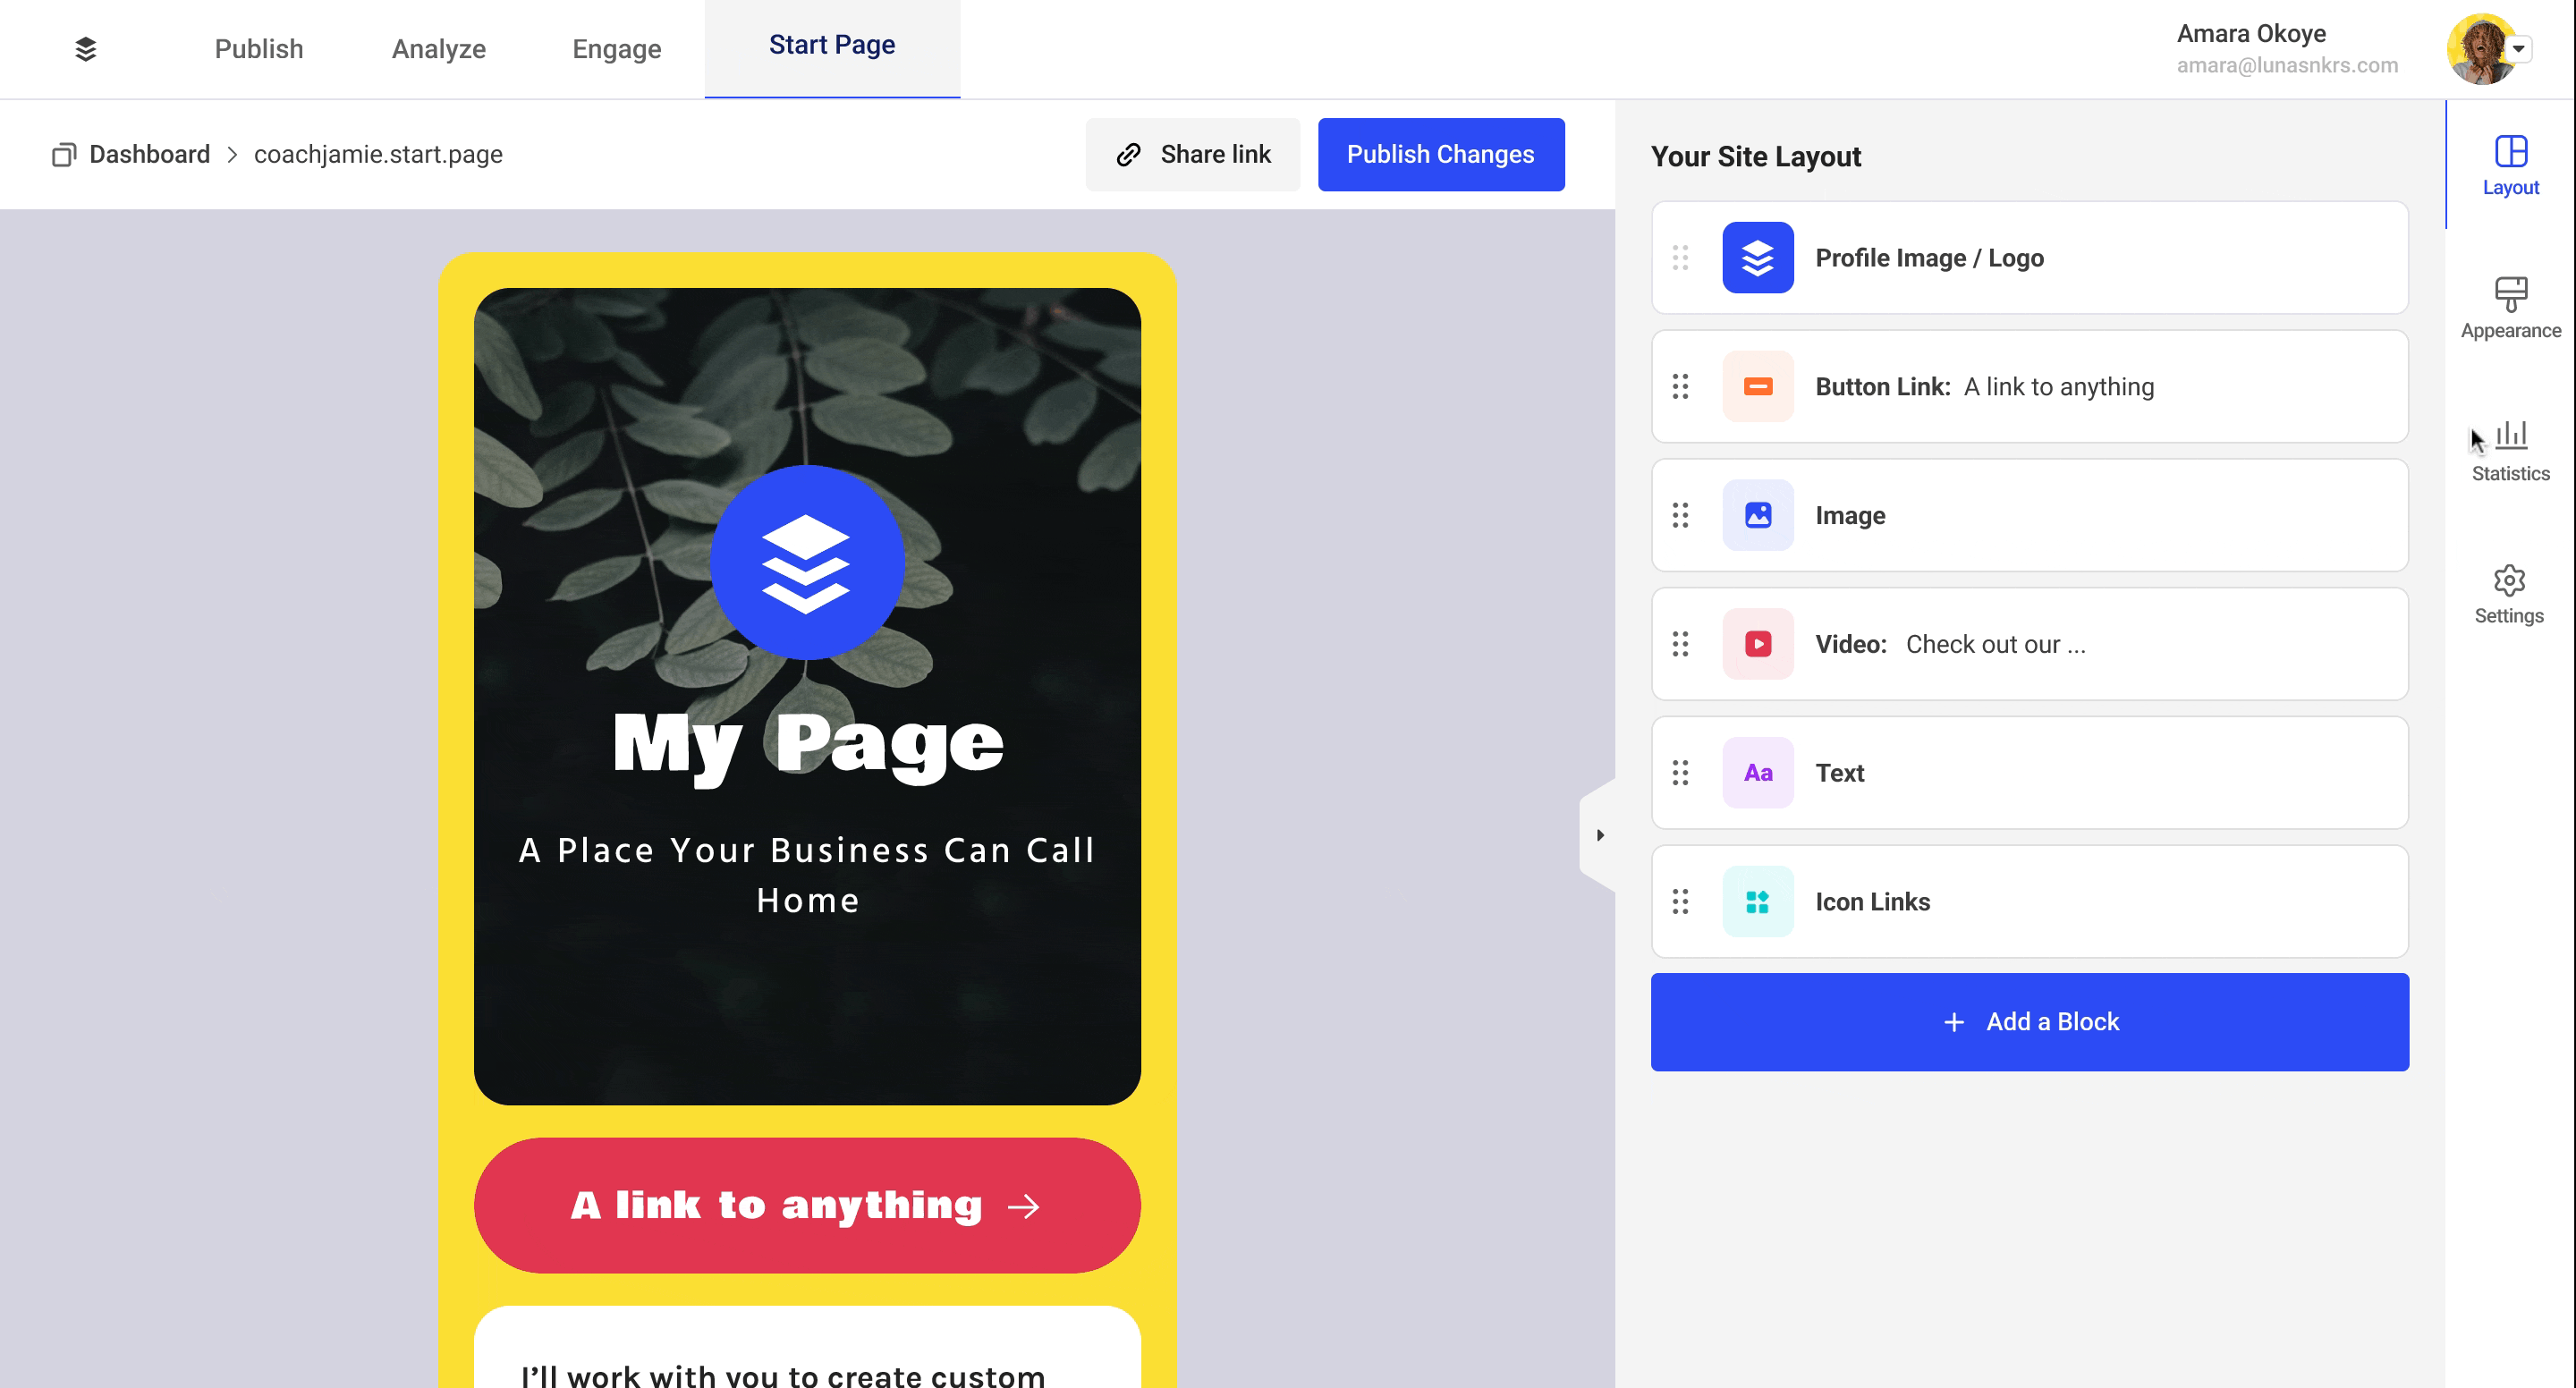Switch to the Analyze tab
The height and width of the screenshot is (1388, 2576).
[x=437, y=48]
